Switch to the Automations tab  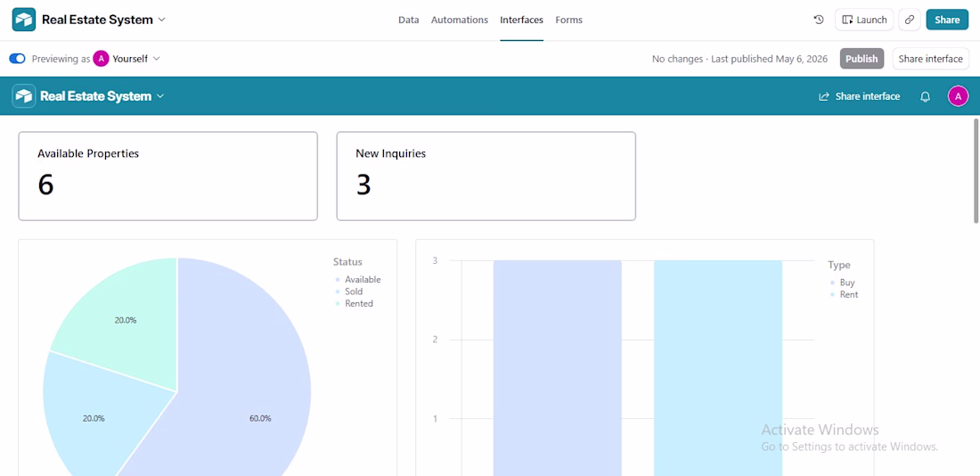(460, 20)
